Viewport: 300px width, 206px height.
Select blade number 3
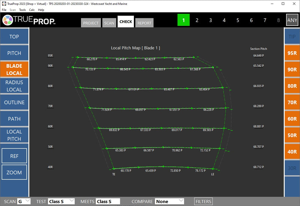point(210,20)
